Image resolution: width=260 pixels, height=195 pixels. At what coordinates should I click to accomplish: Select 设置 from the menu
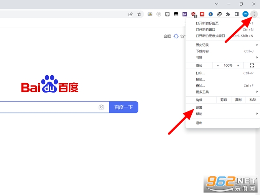pyautogui.click(x=199, y=108)
